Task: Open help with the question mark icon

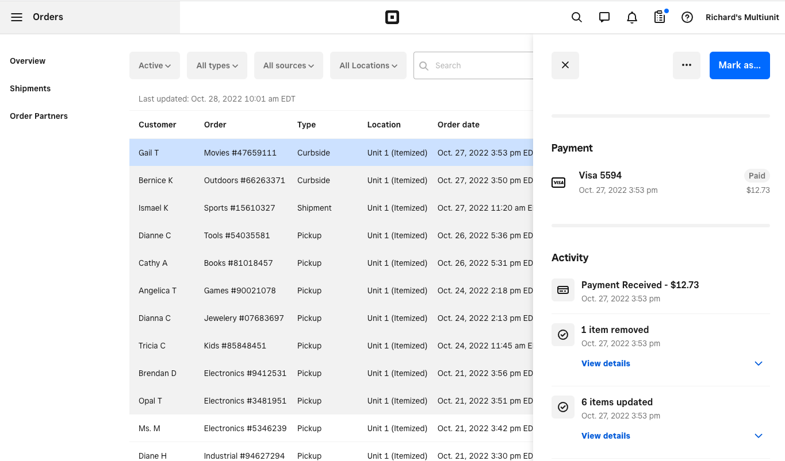Action: click(x=687, y=17)
